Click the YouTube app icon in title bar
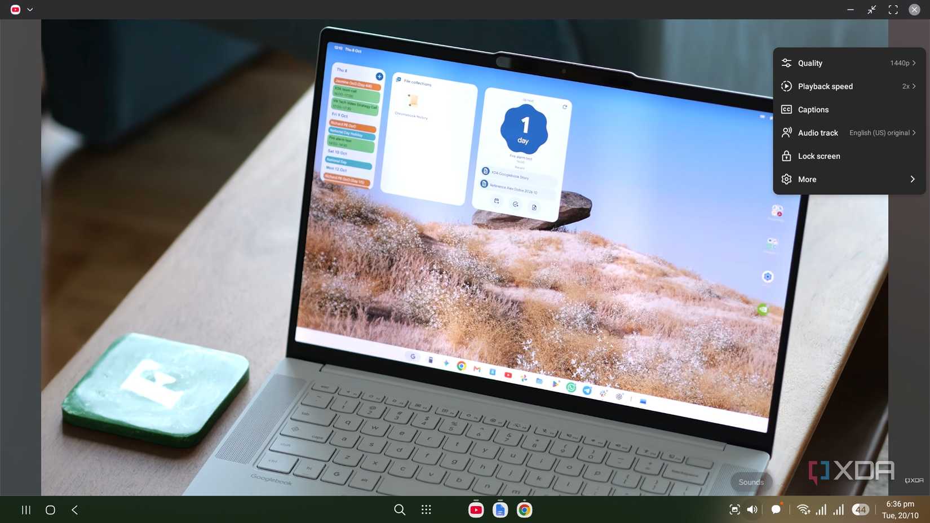The height and width of the screenshot is (523, 930). pos(15,10)
